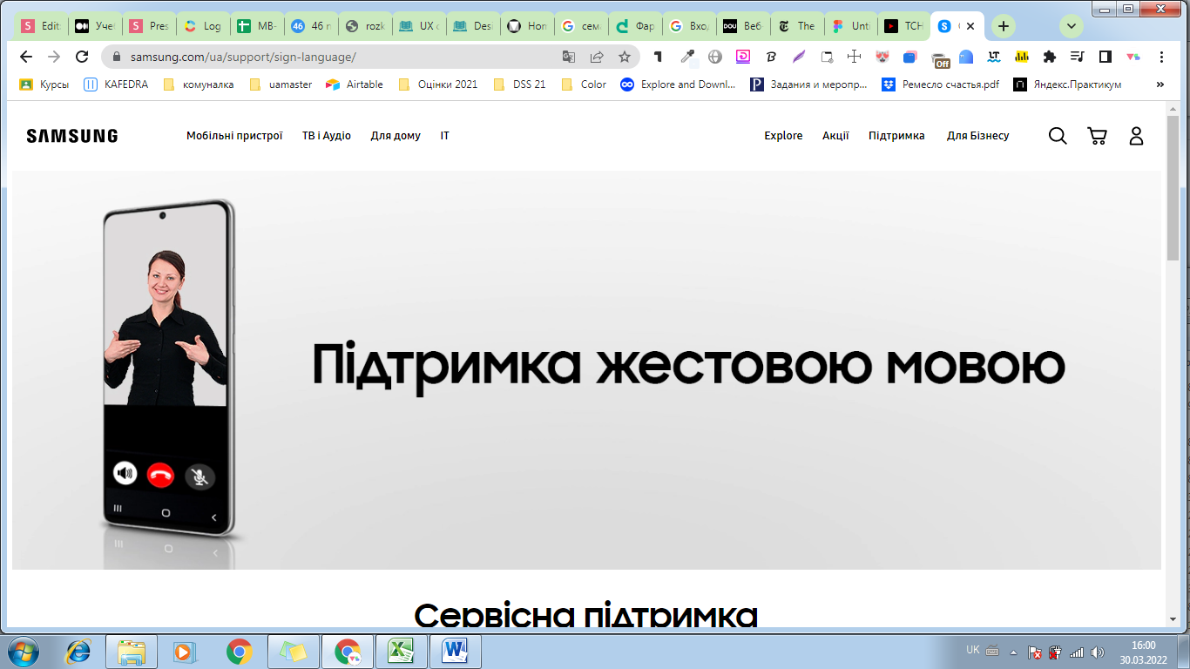Switch to the TCH YouTube tab

pos(903,26)
